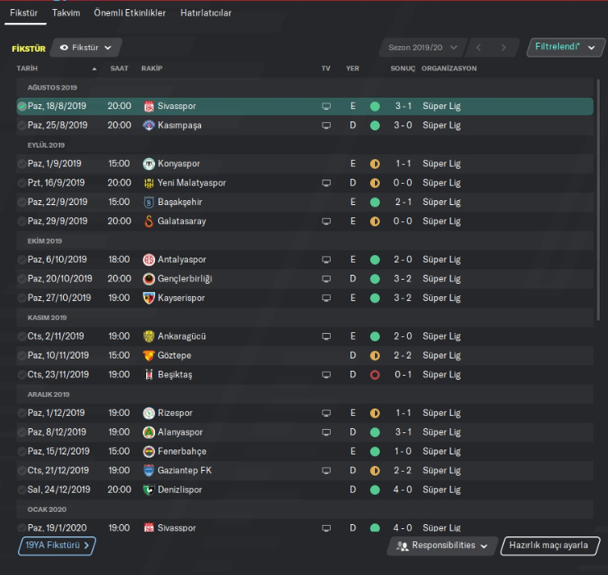The width and height of the screenshot is (608, 575).
Task: Click the TV icon on Kasımpaşa match
Action: [x=326, y=125]
